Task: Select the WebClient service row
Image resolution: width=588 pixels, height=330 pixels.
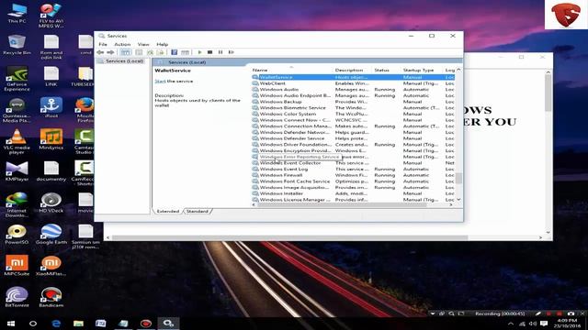Action: pos(353,83)
